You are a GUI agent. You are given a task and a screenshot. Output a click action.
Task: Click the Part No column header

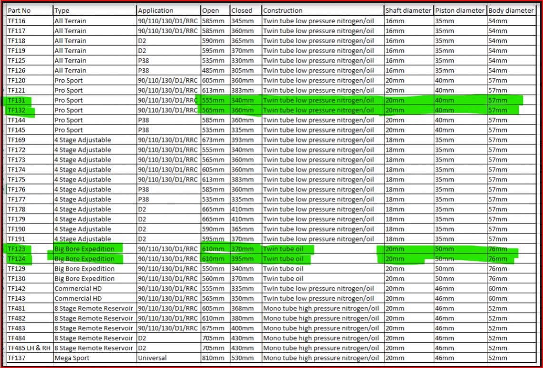coord(19,10)
